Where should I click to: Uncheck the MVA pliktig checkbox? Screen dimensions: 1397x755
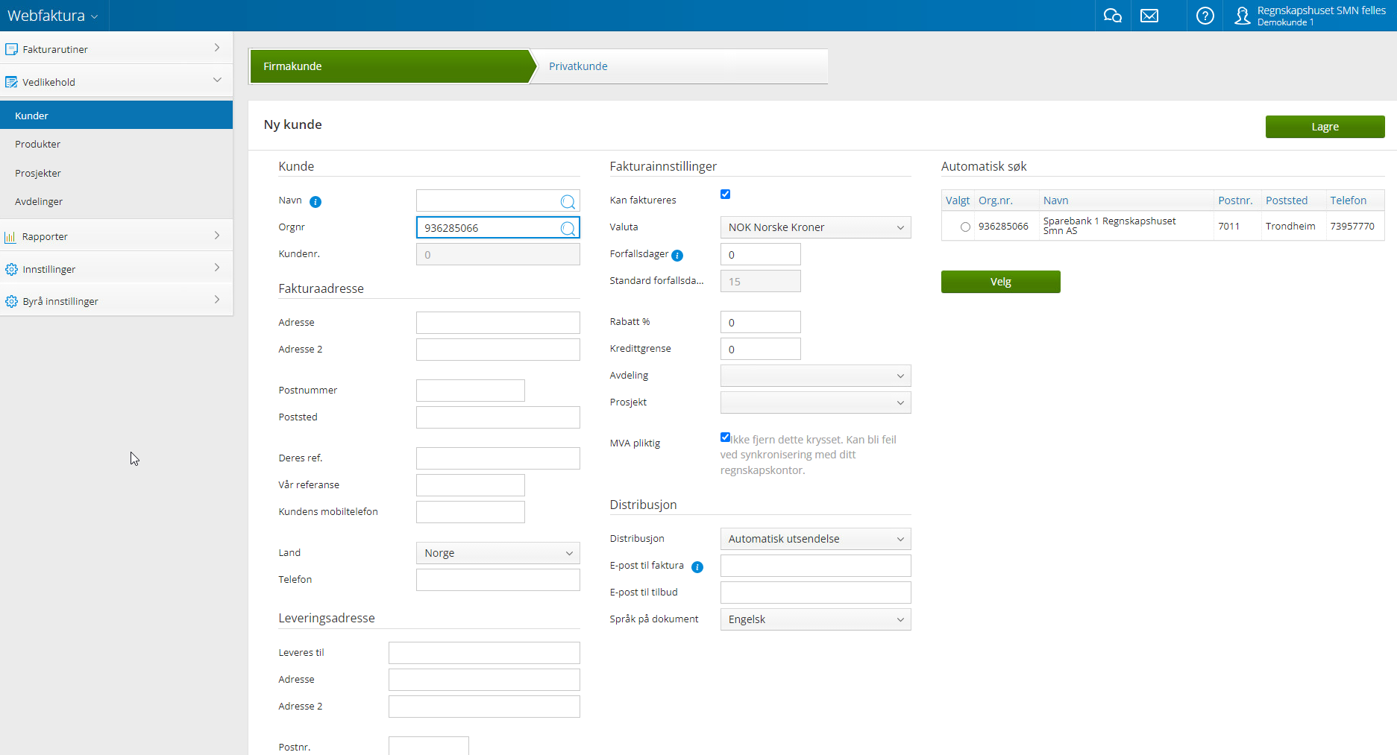pyautogui.click(x=725, y=437)
